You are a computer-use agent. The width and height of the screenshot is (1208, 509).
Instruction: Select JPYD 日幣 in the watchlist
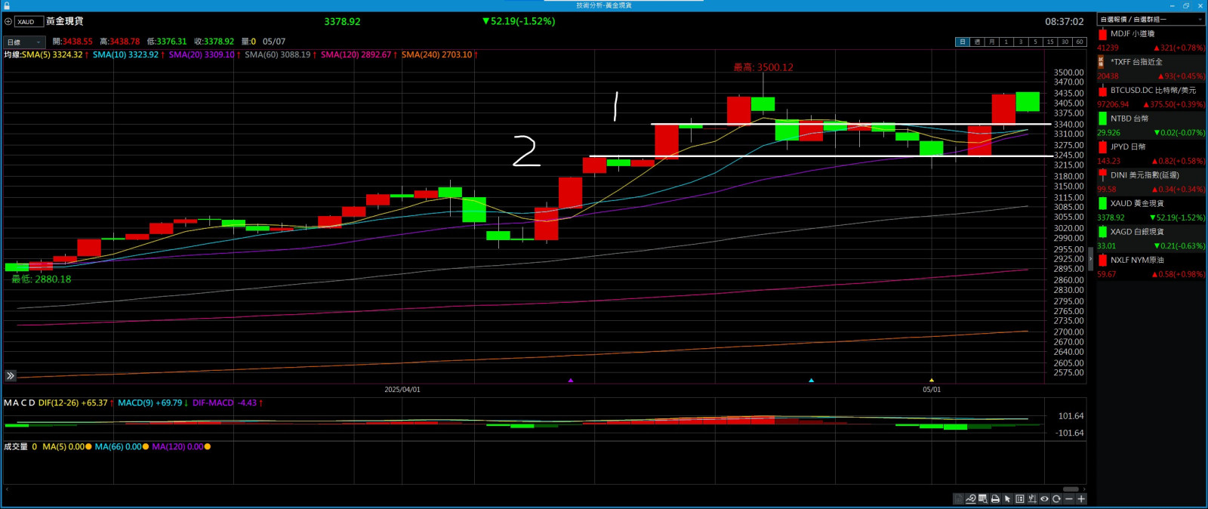(x=1151, y=154)
